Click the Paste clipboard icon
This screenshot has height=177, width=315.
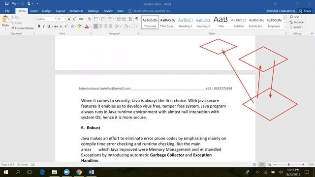[5, 20]
